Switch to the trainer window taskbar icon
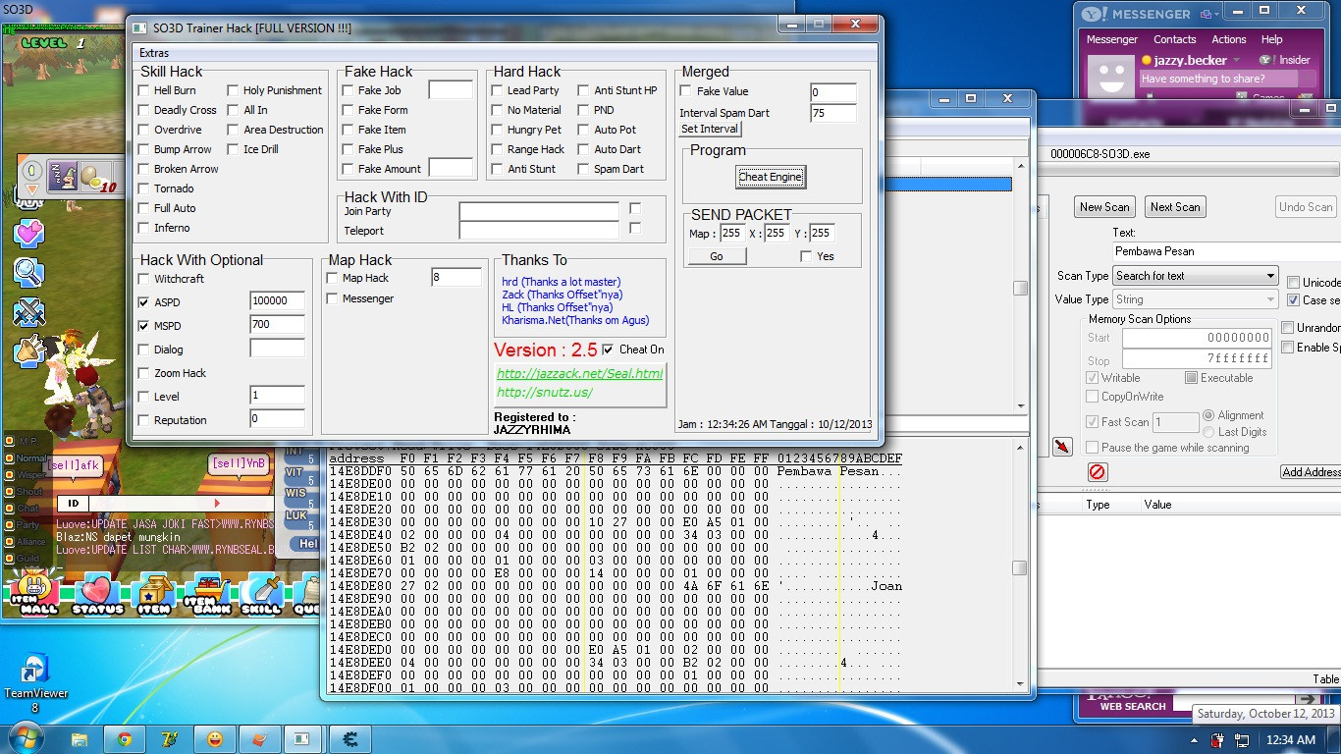This screenshot has width=1341, height=754. tap(303, 738)
